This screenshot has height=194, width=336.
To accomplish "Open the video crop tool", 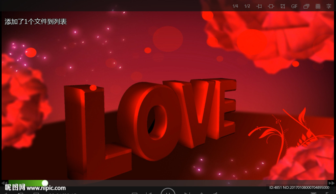I will click(x=283, y=6).
